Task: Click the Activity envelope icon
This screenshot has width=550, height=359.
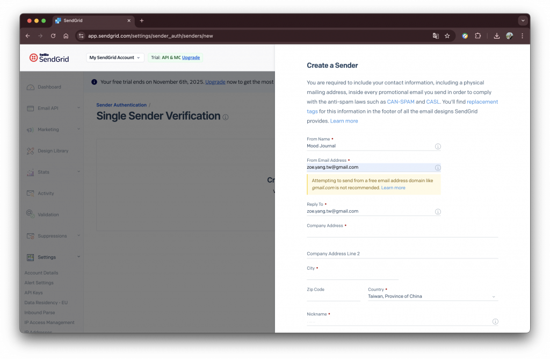Action: pos(31,193)
